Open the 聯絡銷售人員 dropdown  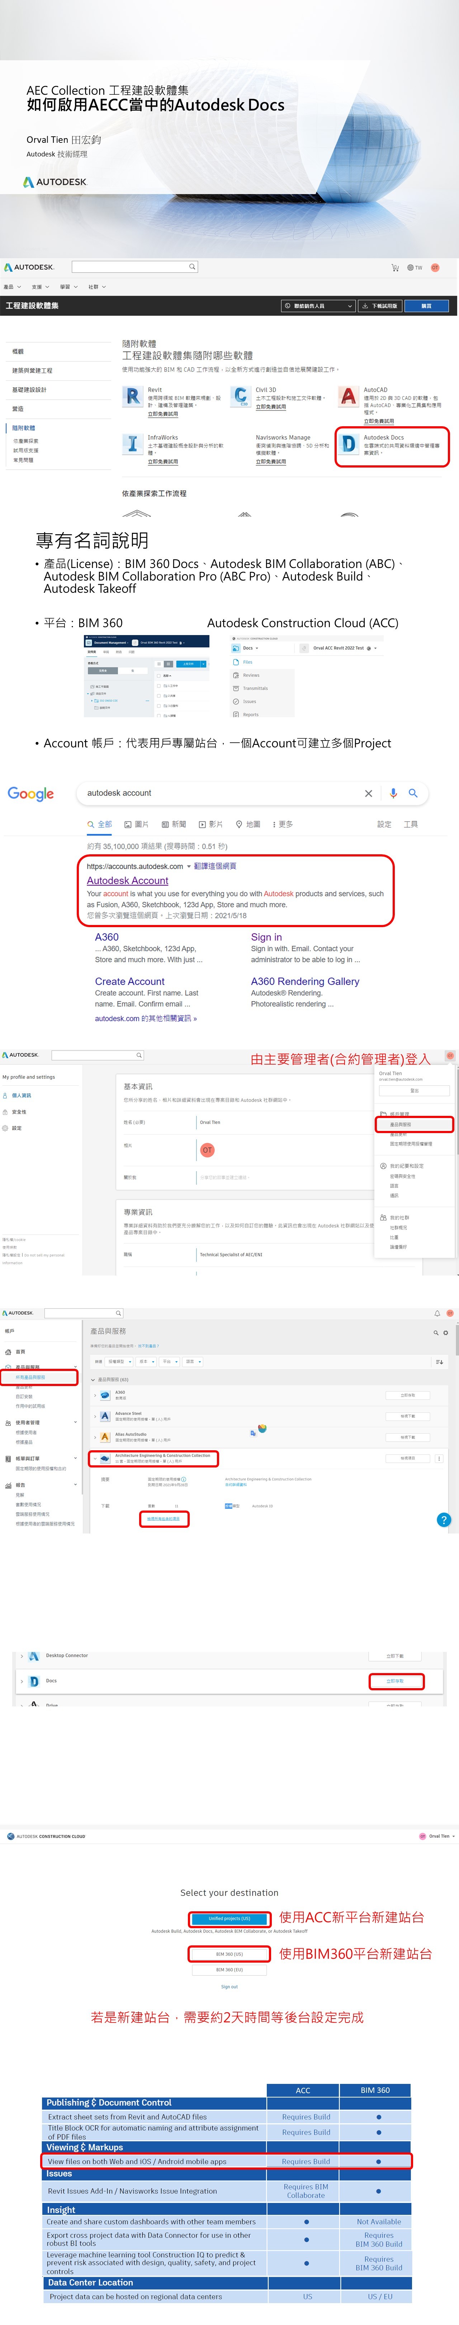(x=318, y=306)
